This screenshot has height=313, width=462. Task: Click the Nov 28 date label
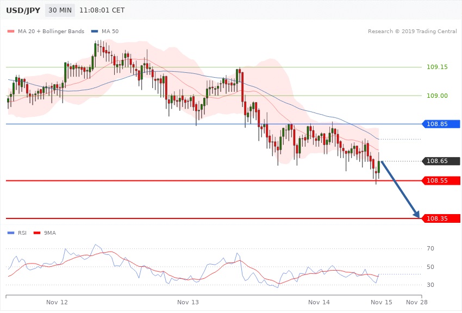417,302
